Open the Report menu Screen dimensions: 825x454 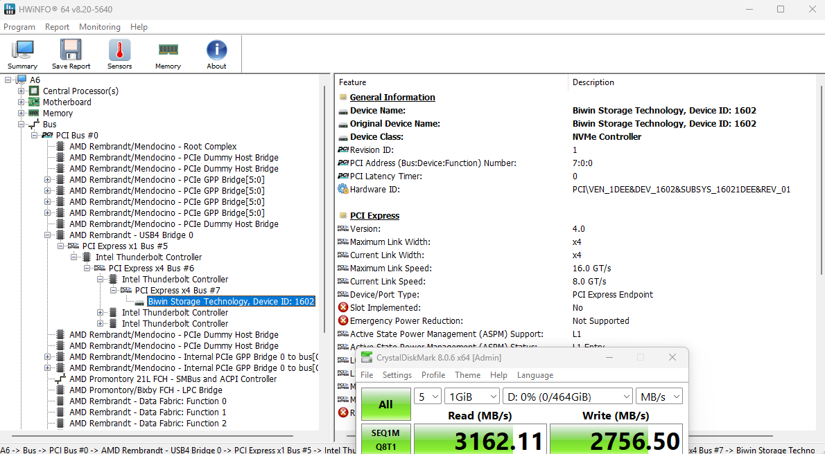coord(57,27)
